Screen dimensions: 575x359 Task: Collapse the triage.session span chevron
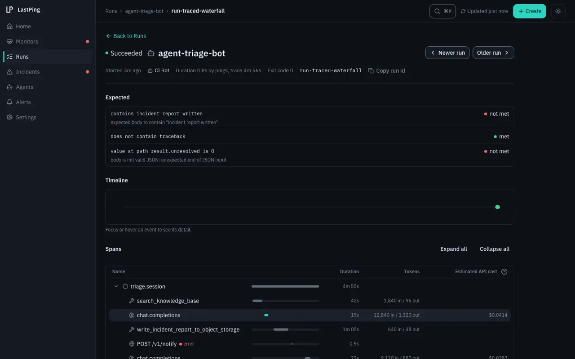[116, 286]
